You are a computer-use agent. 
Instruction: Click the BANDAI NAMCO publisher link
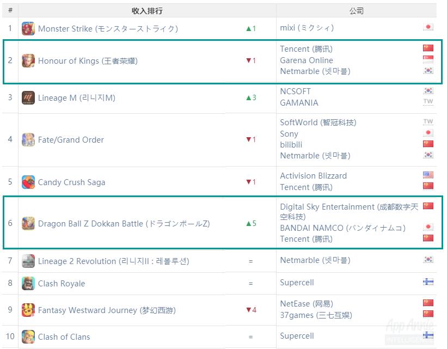342,228
